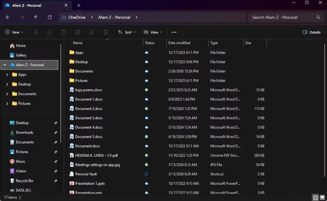Image resolution: width=327 pixels, height=201 pixels.
Task: Open Gallery in navigation pane
Action: [x=18, y=55]
